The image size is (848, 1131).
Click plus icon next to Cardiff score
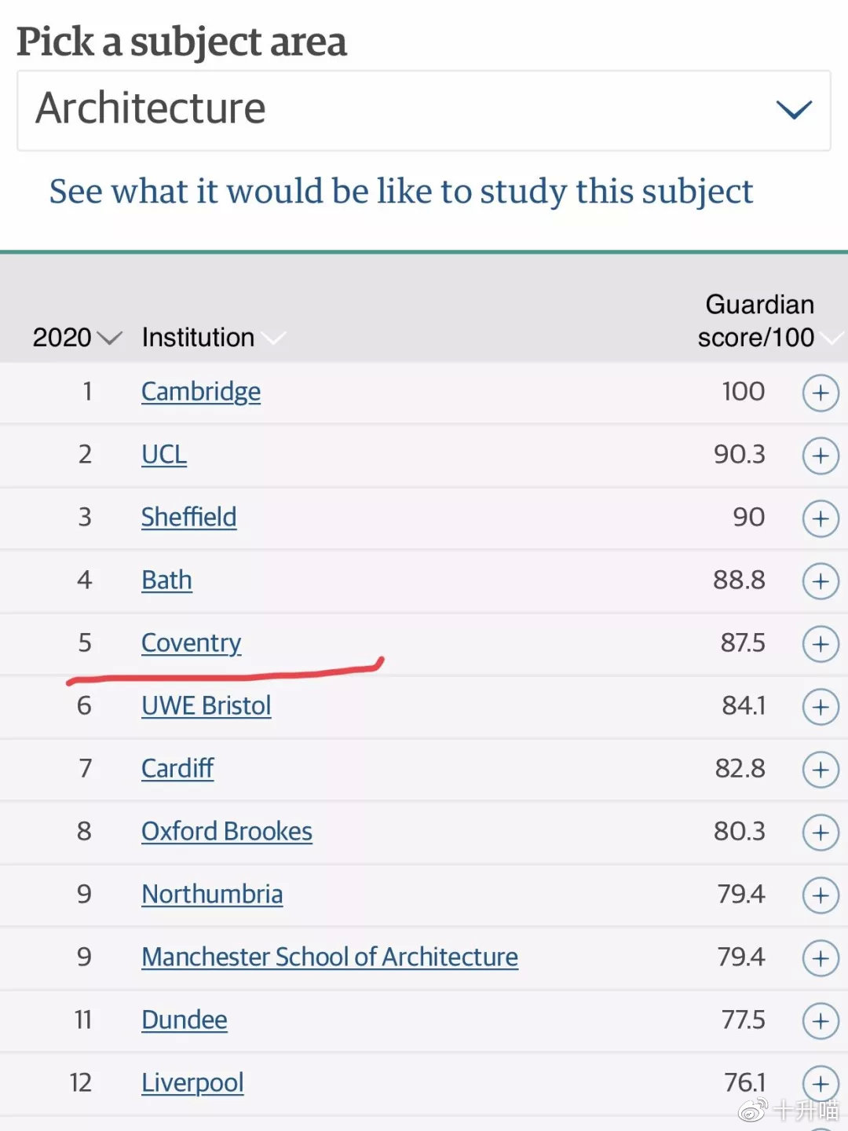click(821, 770)
